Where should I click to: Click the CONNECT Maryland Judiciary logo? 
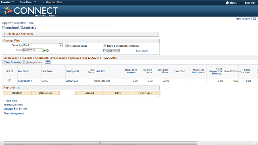(29, 11)
